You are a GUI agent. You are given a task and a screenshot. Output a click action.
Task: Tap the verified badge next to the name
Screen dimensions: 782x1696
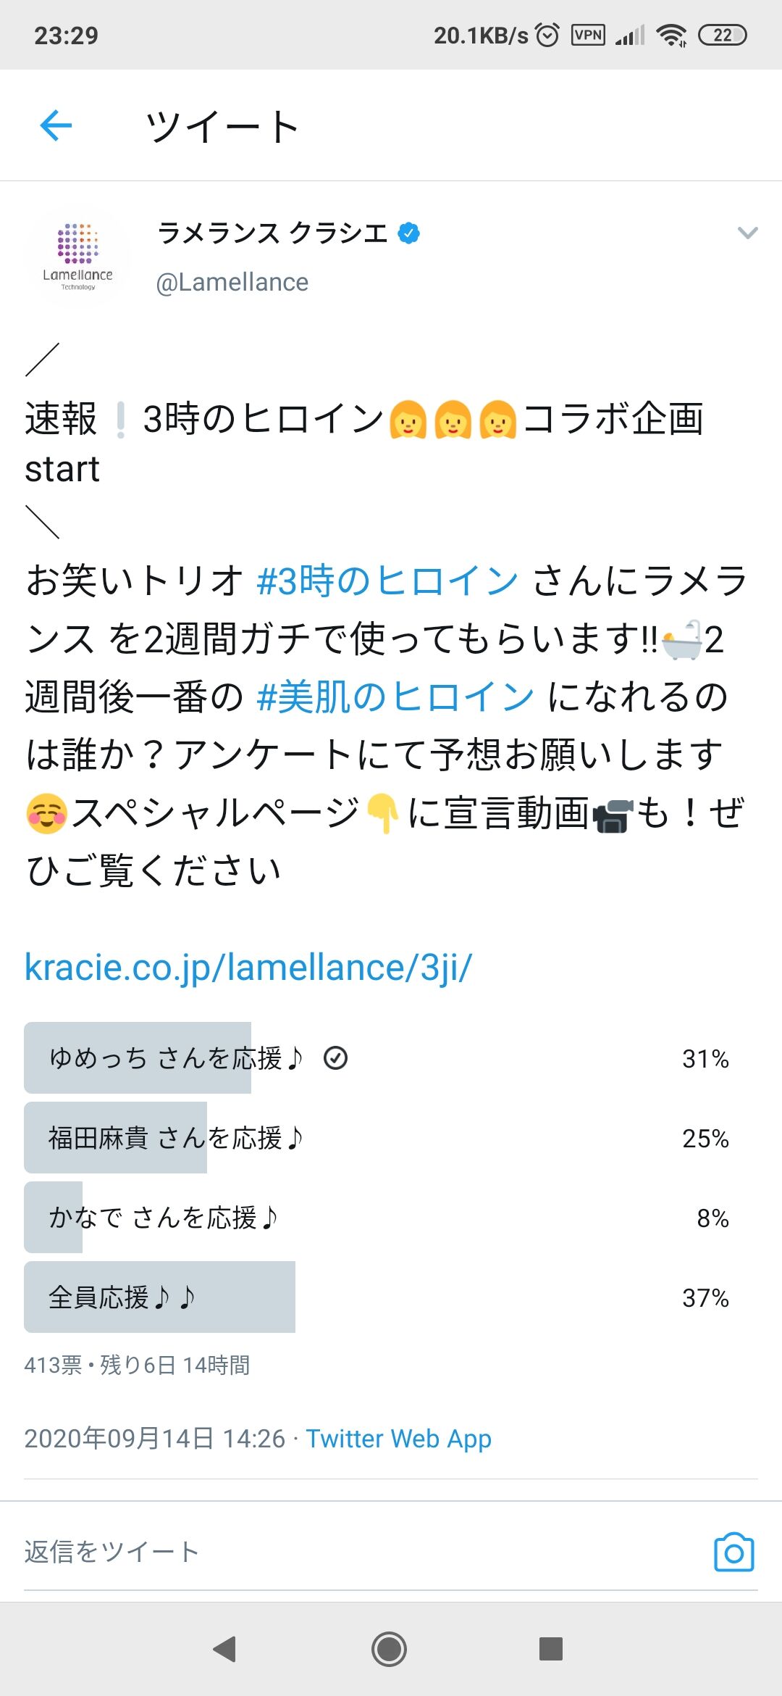[409, 233]
